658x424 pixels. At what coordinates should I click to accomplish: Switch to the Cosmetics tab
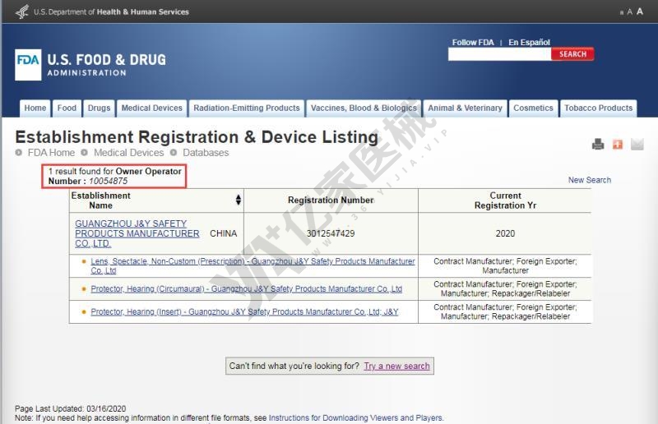click(533, 108)
